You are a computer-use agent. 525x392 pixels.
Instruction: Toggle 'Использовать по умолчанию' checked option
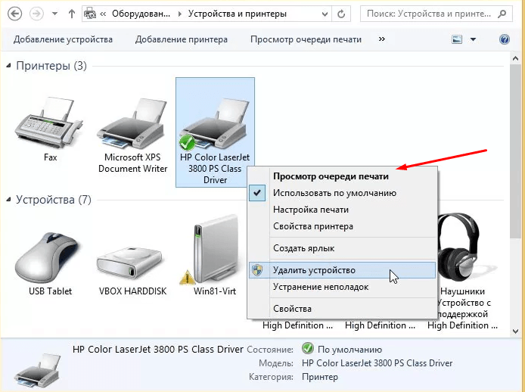click(334, 193)
